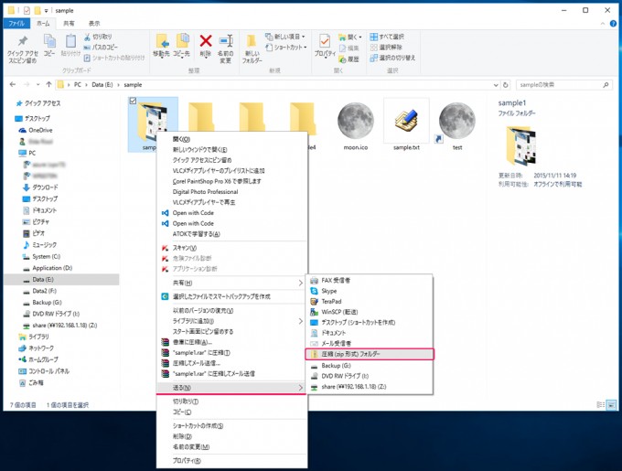
Task: Switch to large icons view in status bar
Action: (612, 405)
